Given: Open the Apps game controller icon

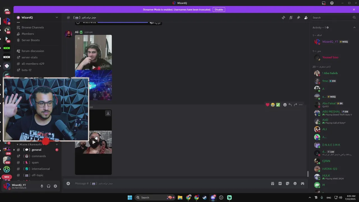Looking at the screenshot, I should [x=302, y=183].
